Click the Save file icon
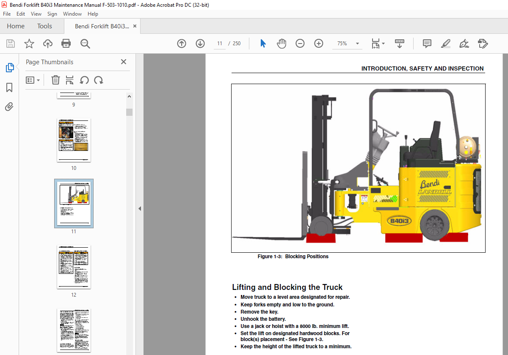The image size is (508, 355). (x=11, y=44)
